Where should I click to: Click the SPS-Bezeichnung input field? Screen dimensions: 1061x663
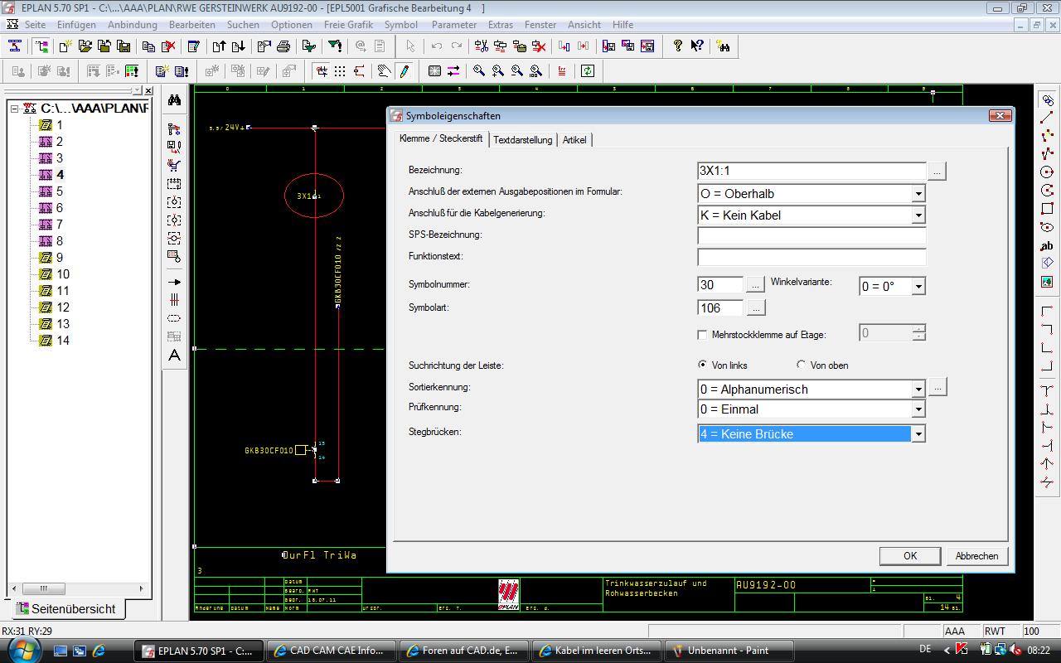(x=811, y=236)
